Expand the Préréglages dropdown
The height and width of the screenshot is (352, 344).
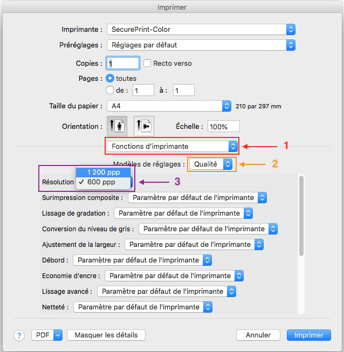[201, 45]
